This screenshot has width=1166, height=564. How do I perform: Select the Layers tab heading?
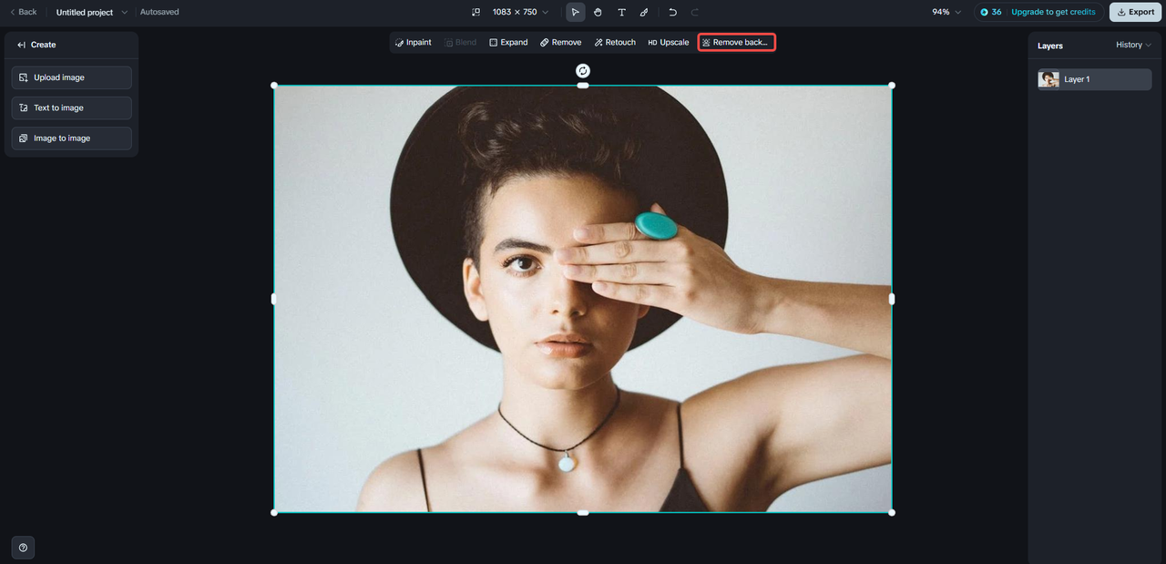pyautogui.click(x=1050, y=46)
